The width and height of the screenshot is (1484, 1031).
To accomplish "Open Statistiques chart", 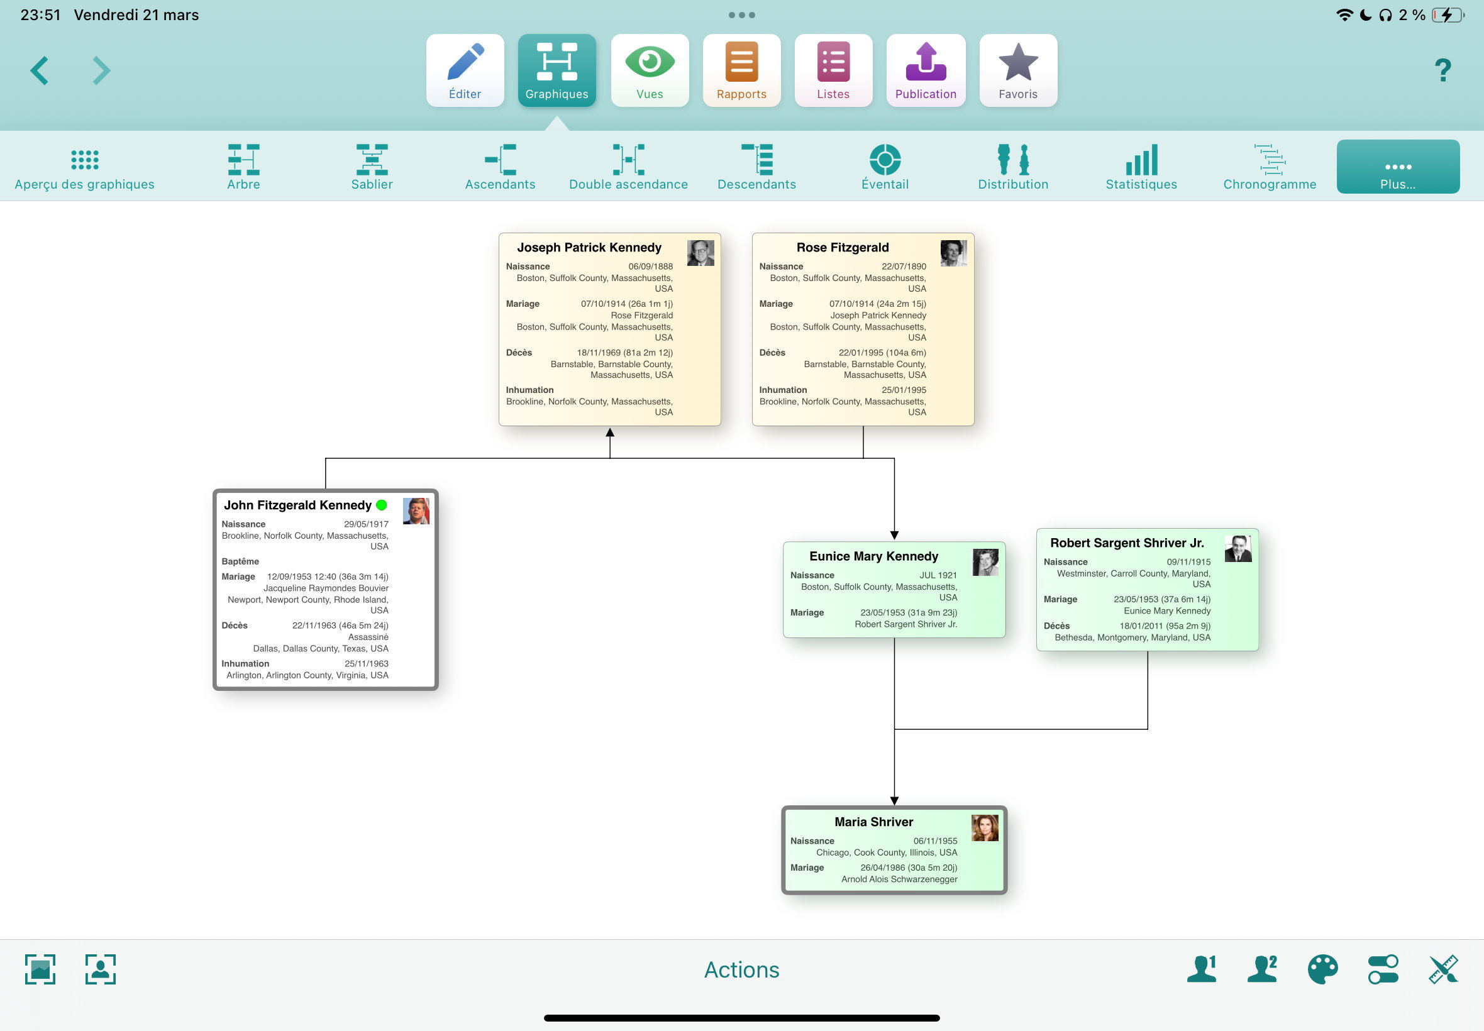I will [1141, 167].
